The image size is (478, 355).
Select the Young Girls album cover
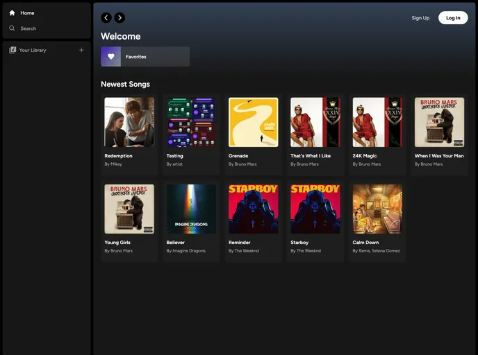coord(129,209)
